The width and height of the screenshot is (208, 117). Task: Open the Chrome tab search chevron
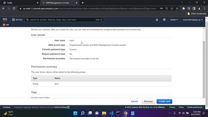pos(182,3)
